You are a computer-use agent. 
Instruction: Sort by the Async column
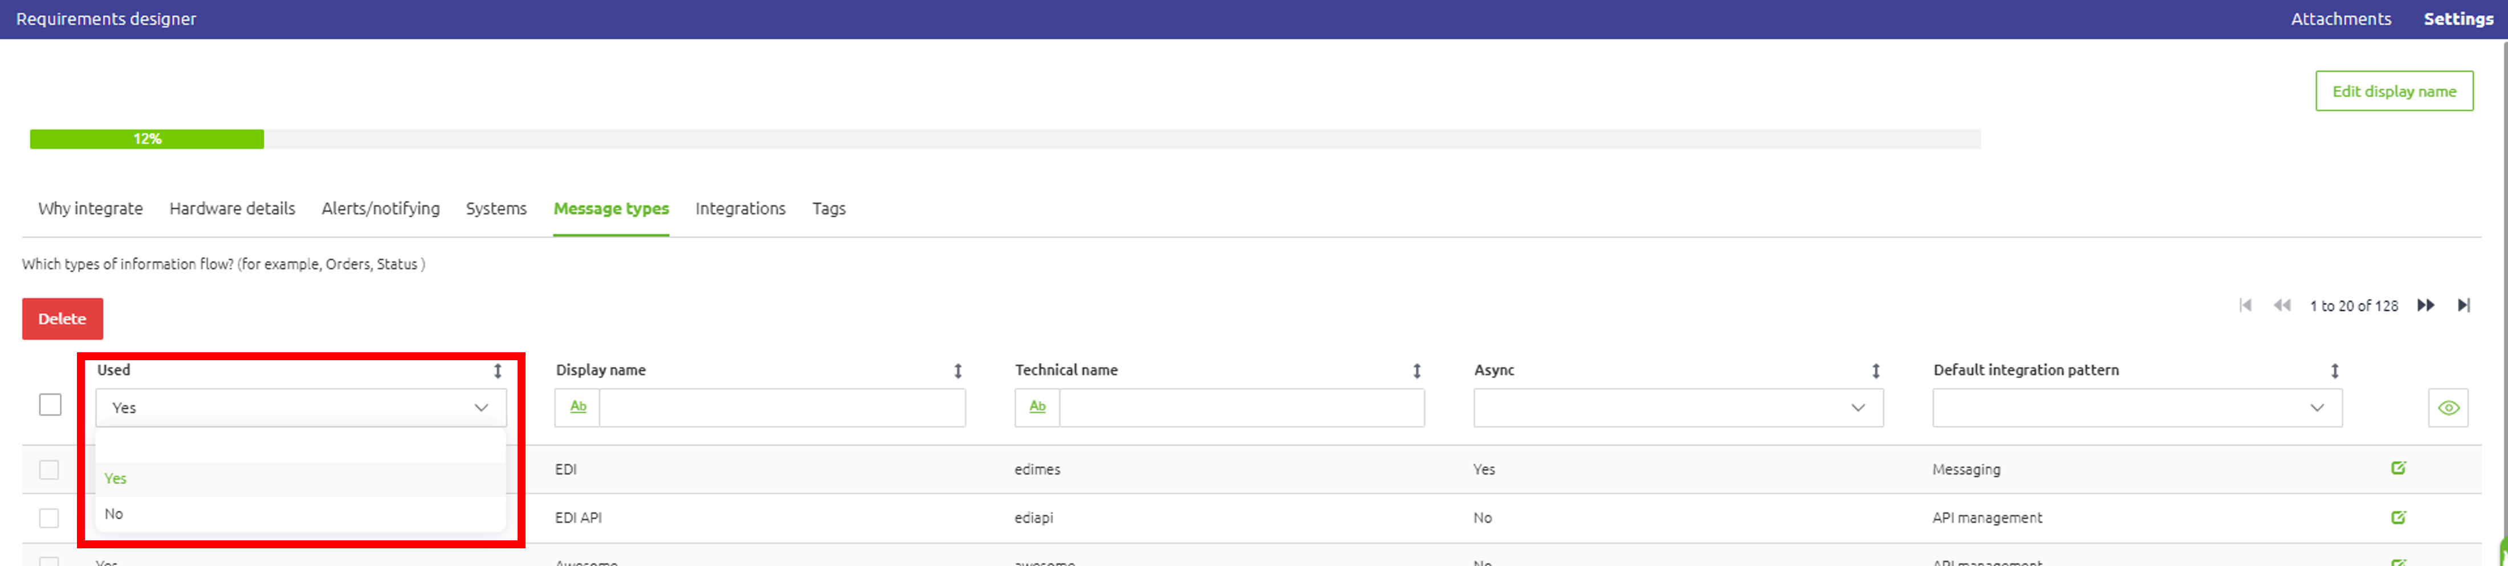(x=1875, y=371)
